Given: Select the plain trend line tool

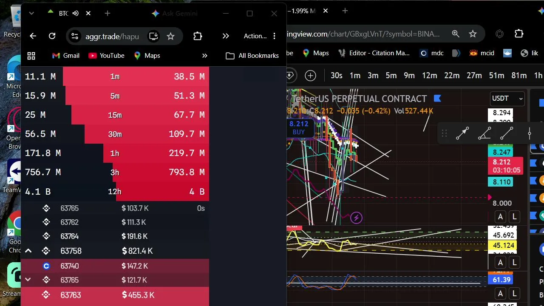Looking at the screenshot, I should [507, 133].
